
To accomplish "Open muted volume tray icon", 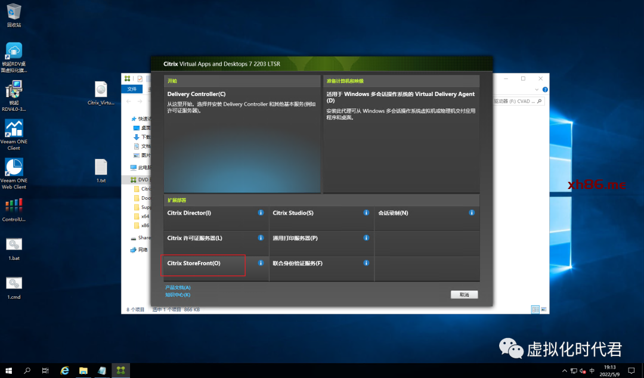I will (583, 371).
